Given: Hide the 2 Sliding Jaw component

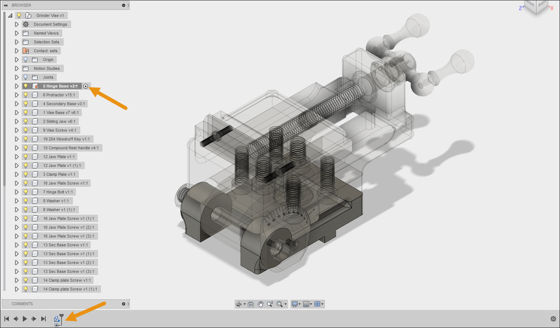Looking at the screenshot, I should pyautogui.click(x=25, y=121).
